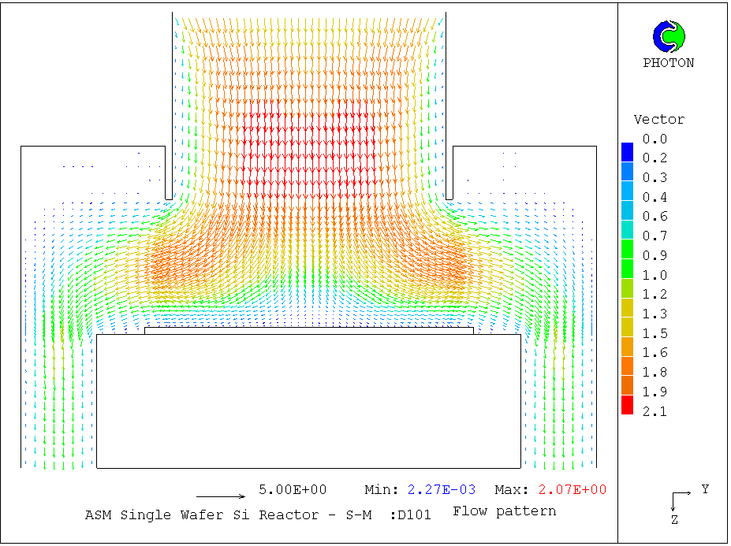Click the legend value 1.0
The width and height of the screenshot is (731, 546).
[655, 275]
